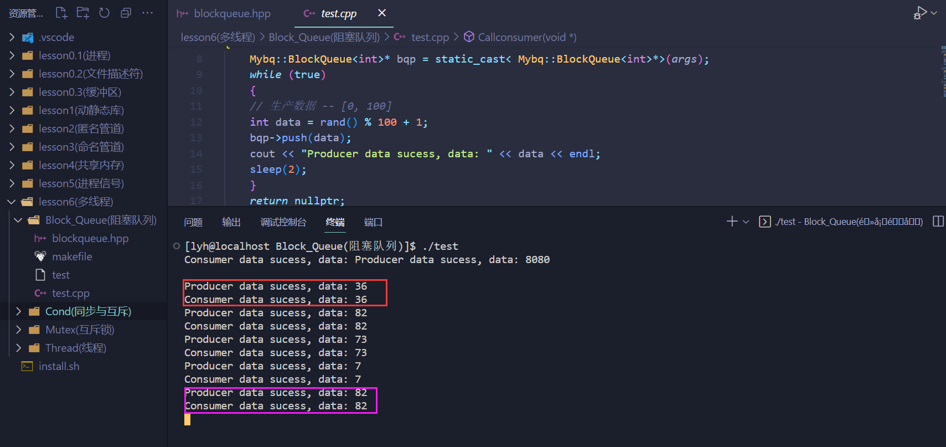Image resolution: width=946 pixels, height=447 pixels.
Task: Select the 终端 (Terminal) panel tab
Action: click(x=335, y=222)
